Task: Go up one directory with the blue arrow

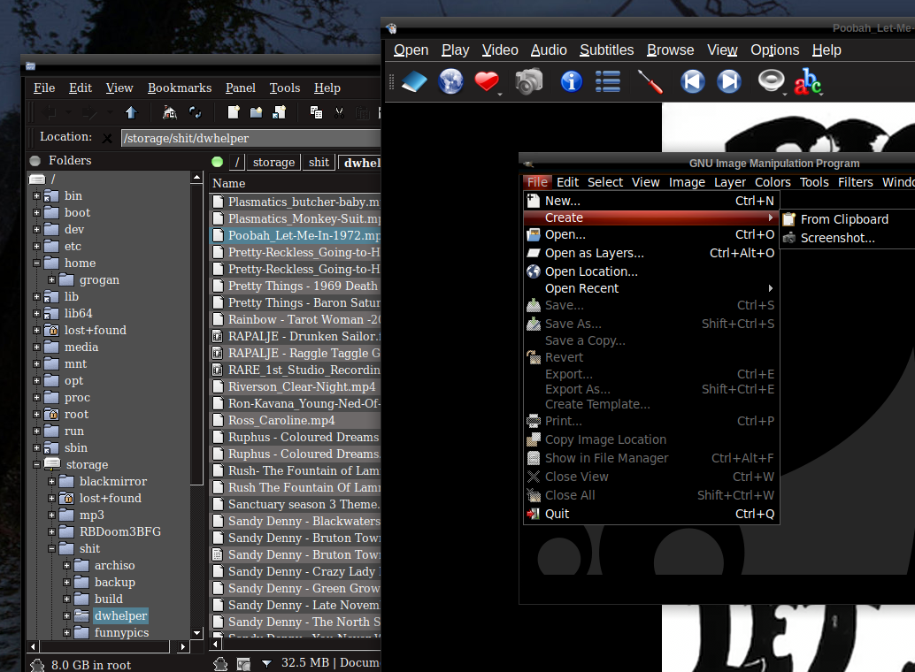Action: [131, 112]
